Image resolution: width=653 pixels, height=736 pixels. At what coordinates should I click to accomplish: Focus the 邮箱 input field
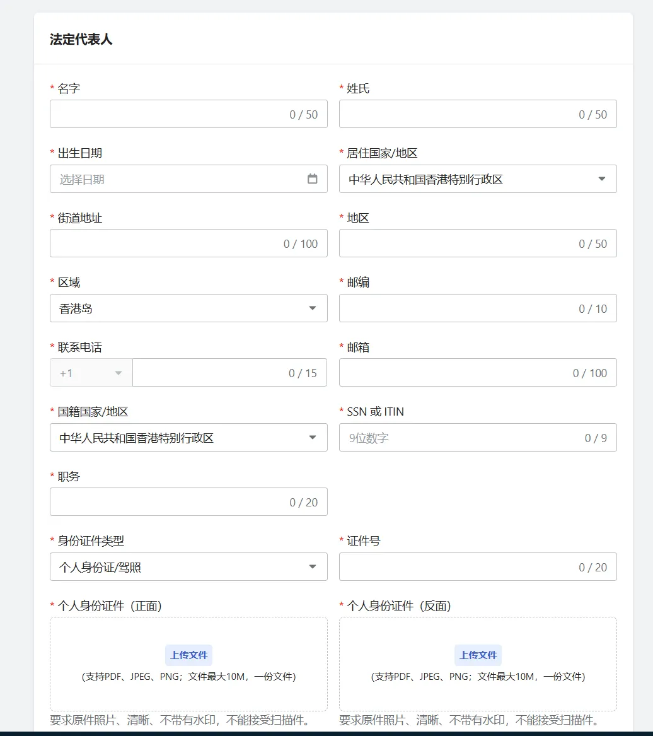[454, 373]
